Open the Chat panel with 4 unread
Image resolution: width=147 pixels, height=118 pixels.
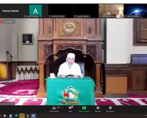click(70, 108)
